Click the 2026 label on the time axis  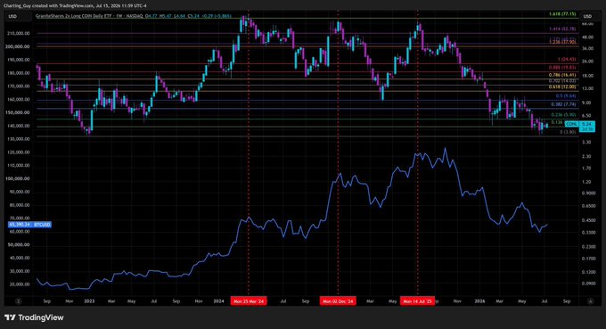point(479,301)
